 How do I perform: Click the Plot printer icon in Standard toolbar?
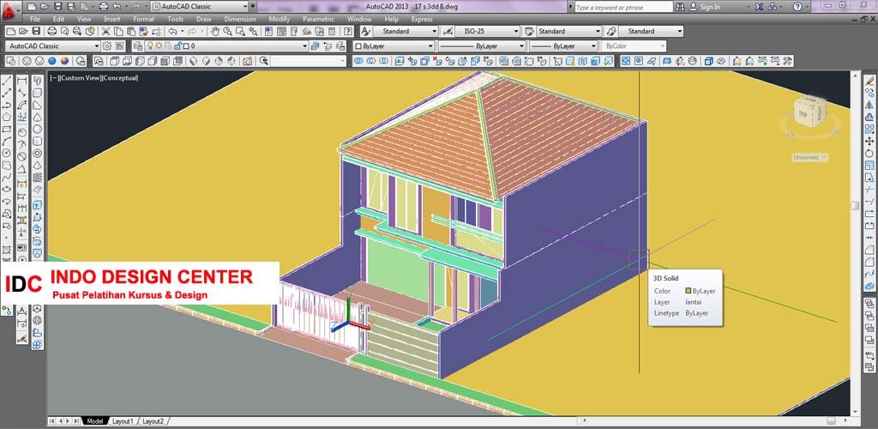click(51, 32)
